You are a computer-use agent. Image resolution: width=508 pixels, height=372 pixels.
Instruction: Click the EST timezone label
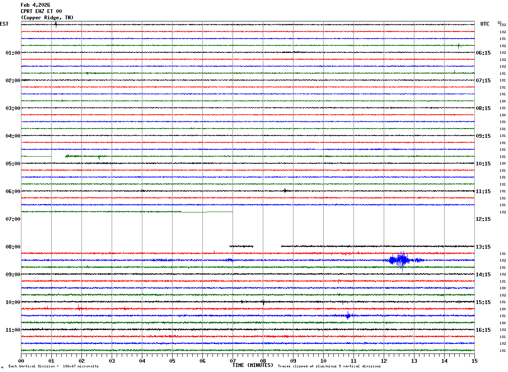point(4,24)
